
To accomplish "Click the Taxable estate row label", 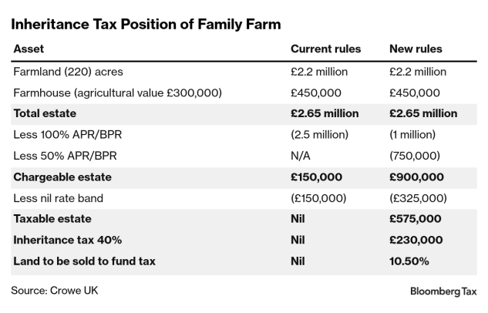I will 52,219.
